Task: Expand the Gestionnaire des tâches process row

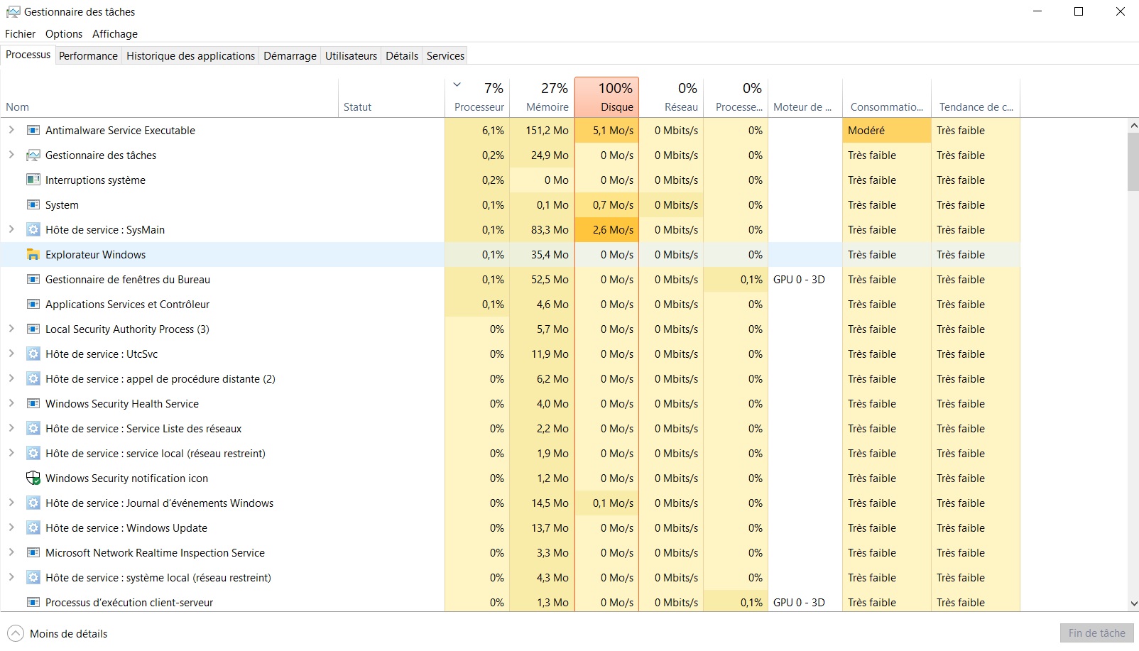Action: coord(11,155)
